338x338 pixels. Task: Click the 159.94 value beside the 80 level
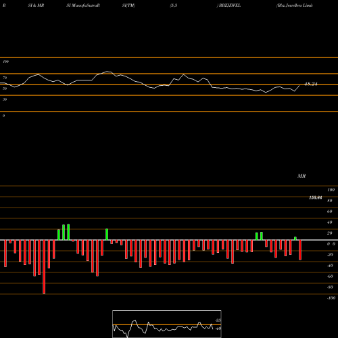coord(316,197)
